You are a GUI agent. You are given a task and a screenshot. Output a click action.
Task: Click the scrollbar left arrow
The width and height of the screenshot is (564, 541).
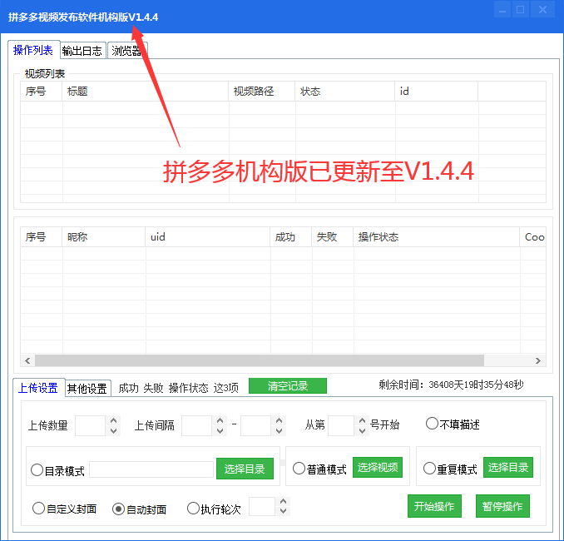tap(27, 360)
